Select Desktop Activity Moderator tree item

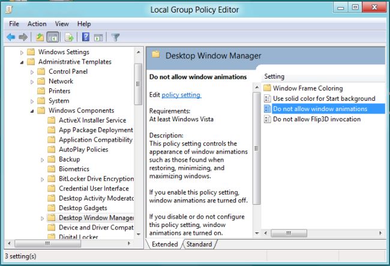coord(96,198)
